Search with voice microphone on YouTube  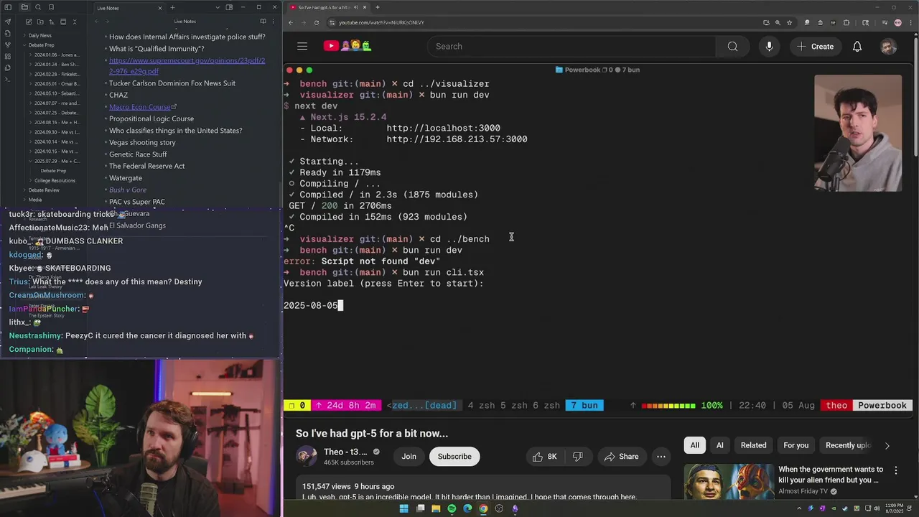coord(769,46)
